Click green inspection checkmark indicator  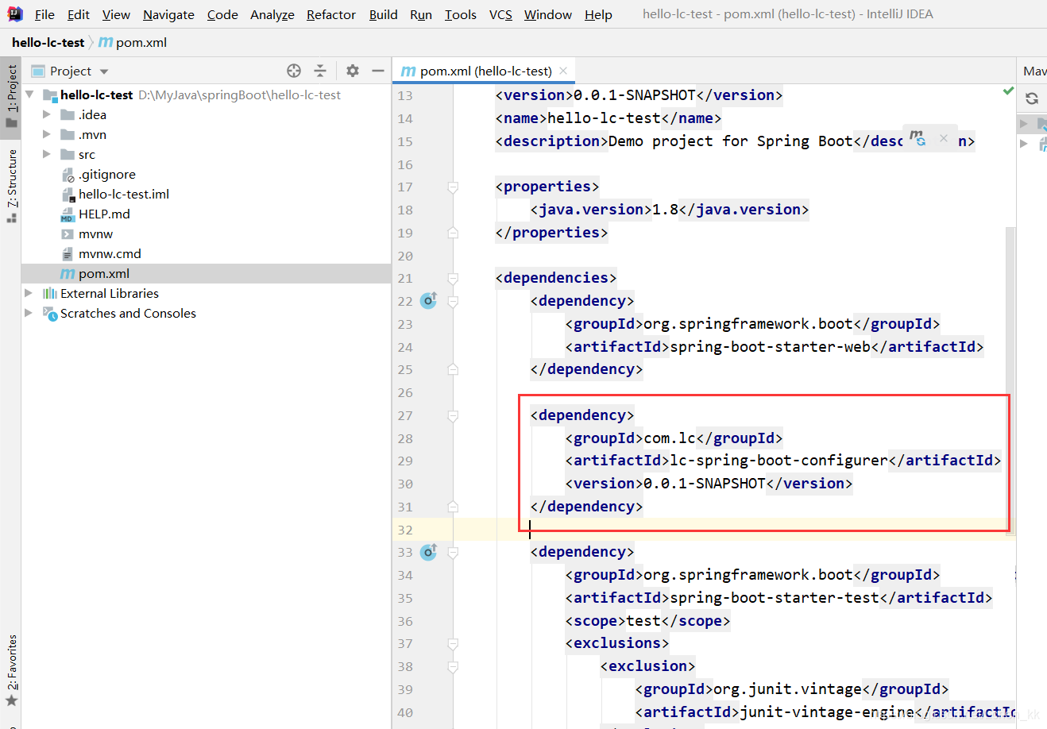point(1008,91)
